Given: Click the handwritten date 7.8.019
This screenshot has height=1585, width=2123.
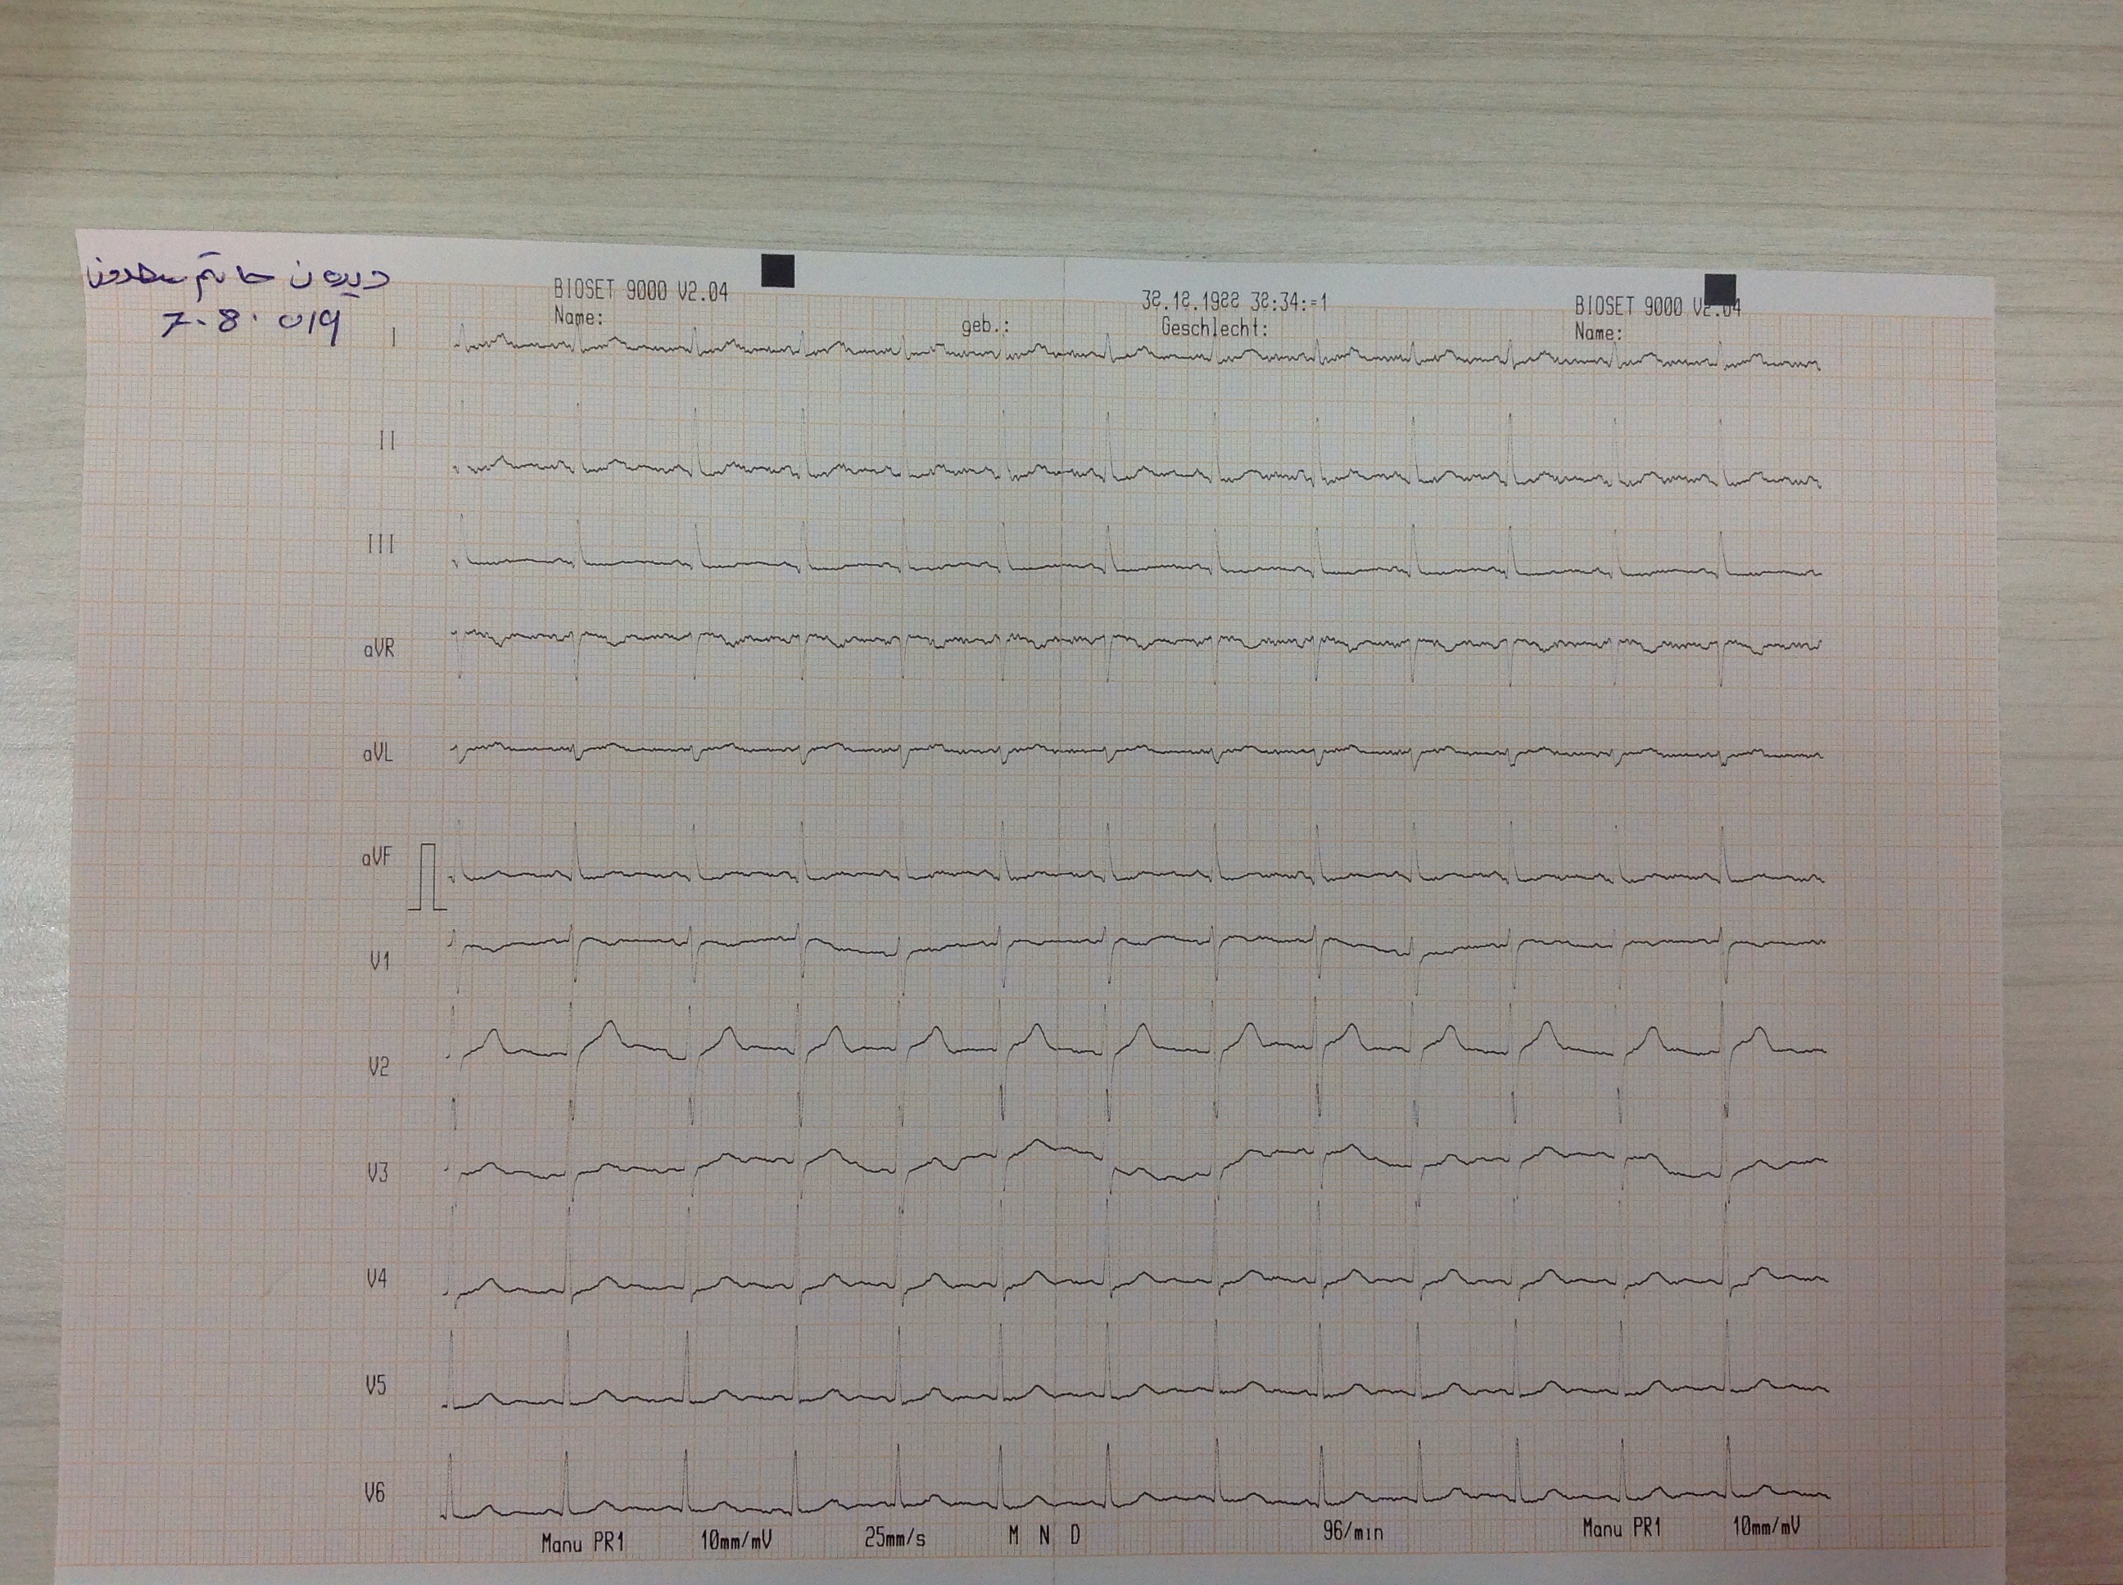Looking at the screenshot, I should [x=251, y=325].
